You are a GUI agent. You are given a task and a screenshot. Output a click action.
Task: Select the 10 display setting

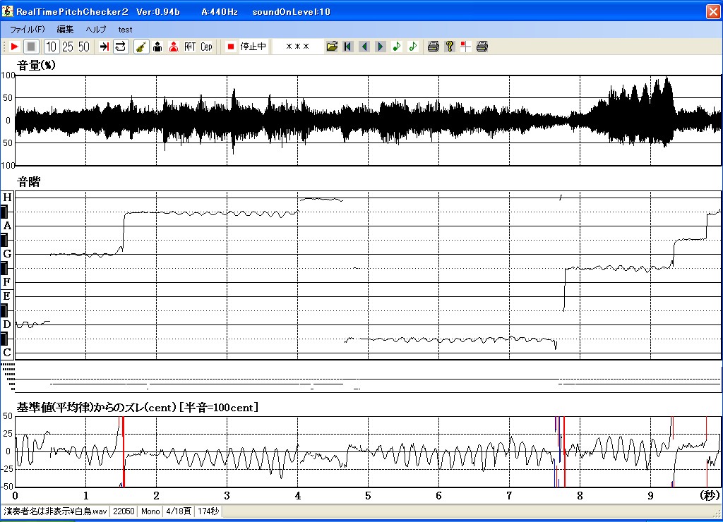pyautogui.click(x=51, y=47)
